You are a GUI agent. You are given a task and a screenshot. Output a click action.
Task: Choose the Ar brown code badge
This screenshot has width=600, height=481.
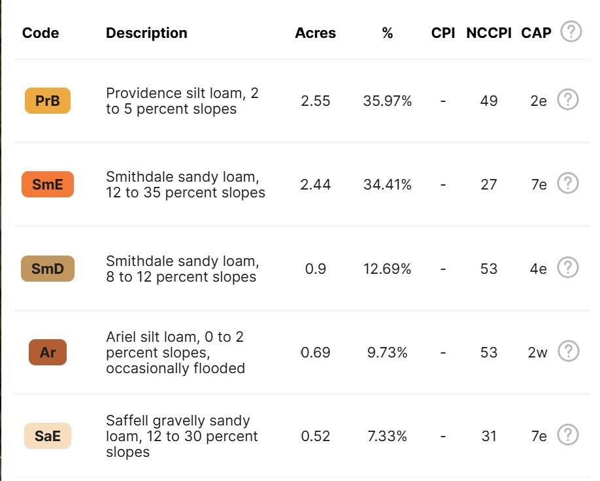48,352
